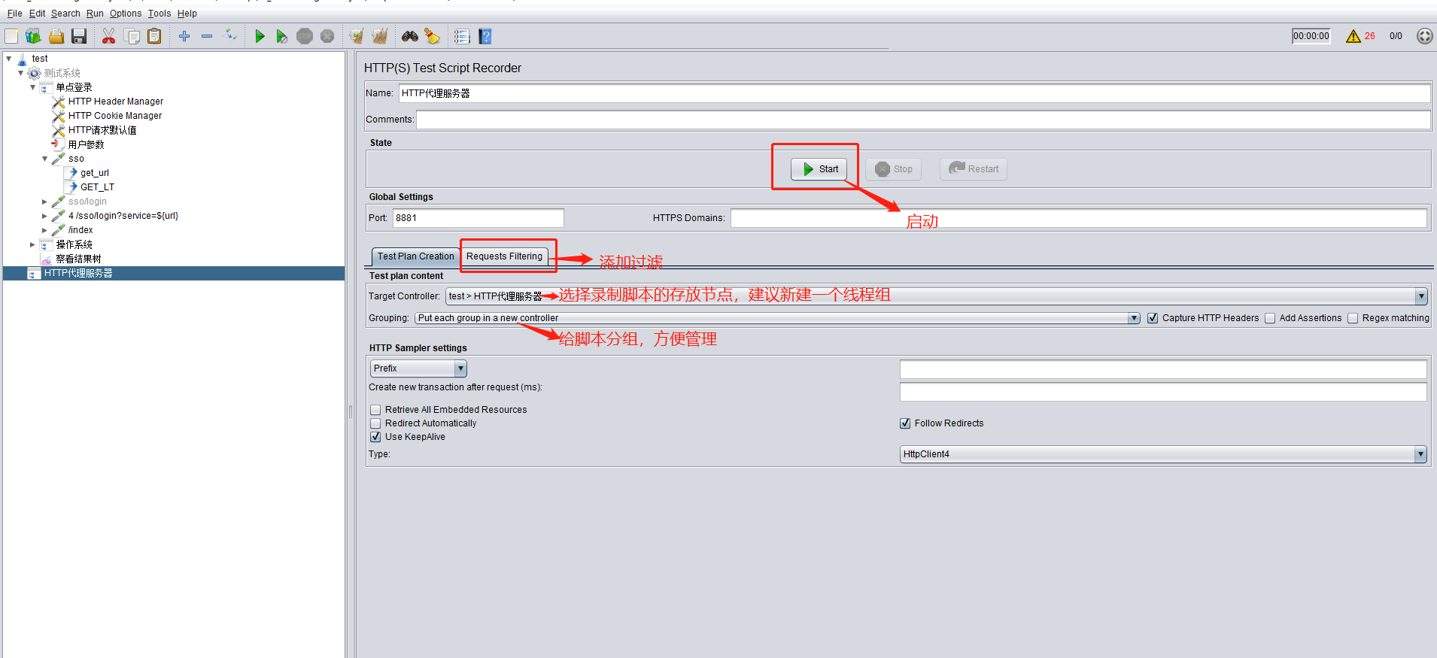Click the Clear results broom icon
1437x658 pixels.
coord(357,36)
